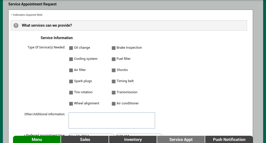Enable the Fuel filter option

[x=114, y=59]
